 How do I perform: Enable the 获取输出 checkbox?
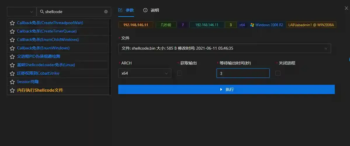180,73
